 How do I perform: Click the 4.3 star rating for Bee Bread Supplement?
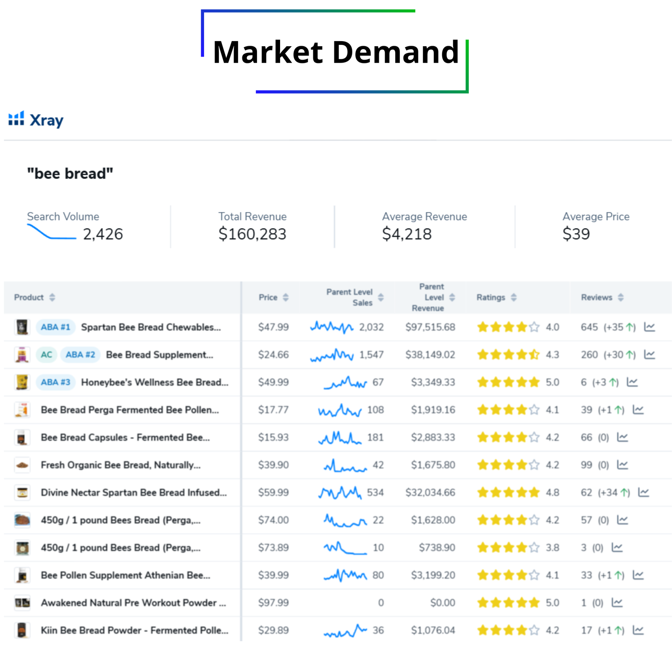[508, 354]
